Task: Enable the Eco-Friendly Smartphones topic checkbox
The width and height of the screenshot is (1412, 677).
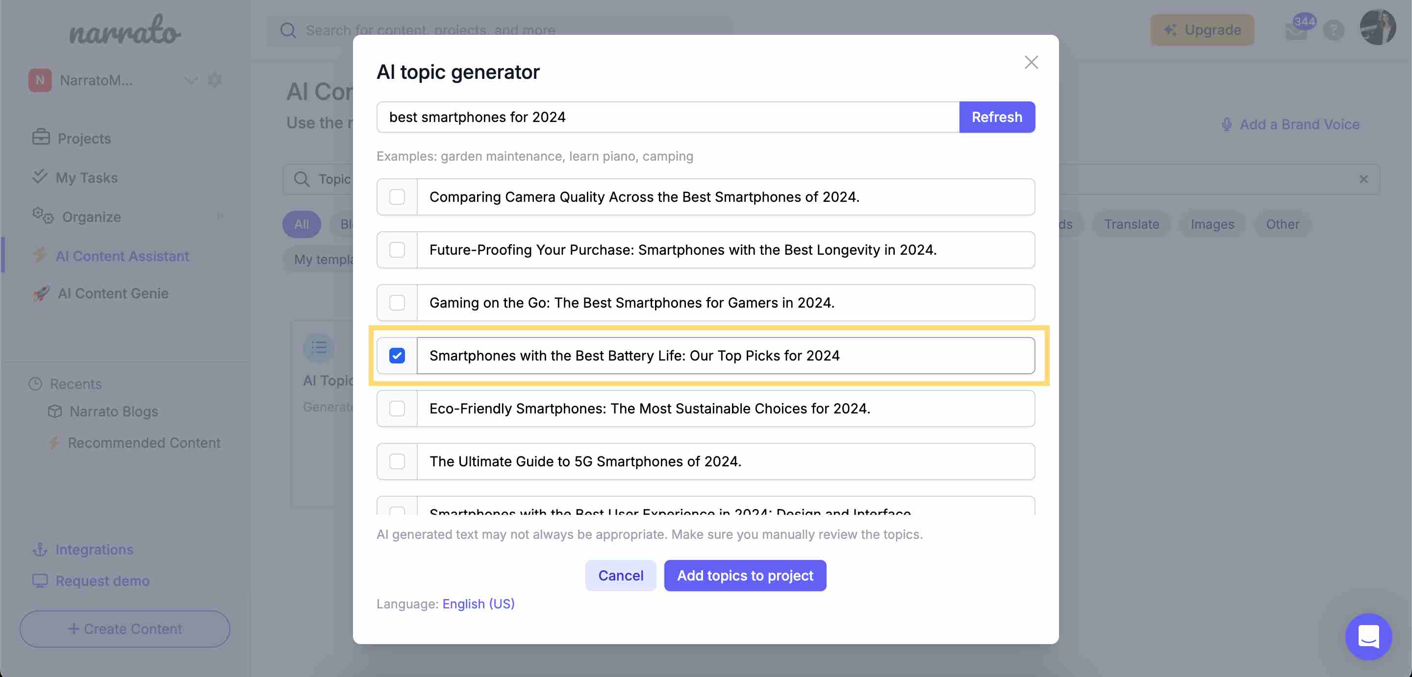Action: pyautogui.click(x=396, y=408)
